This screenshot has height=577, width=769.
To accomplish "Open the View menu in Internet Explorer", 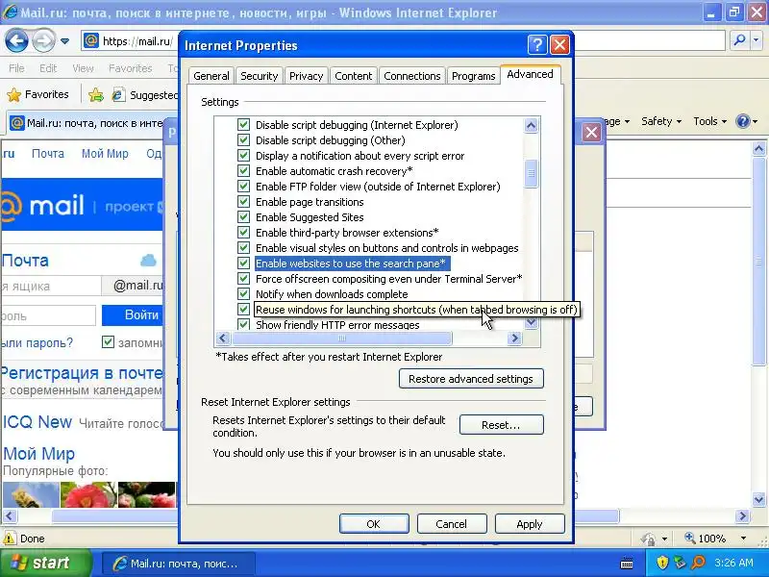I will [x=83, y=68].
